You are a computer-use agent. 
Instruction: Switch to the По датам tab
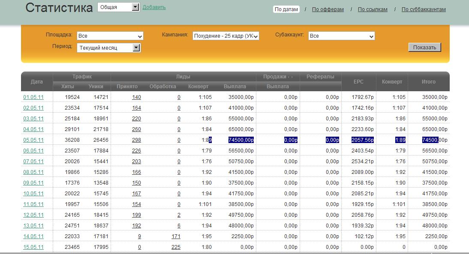[286, 9]
